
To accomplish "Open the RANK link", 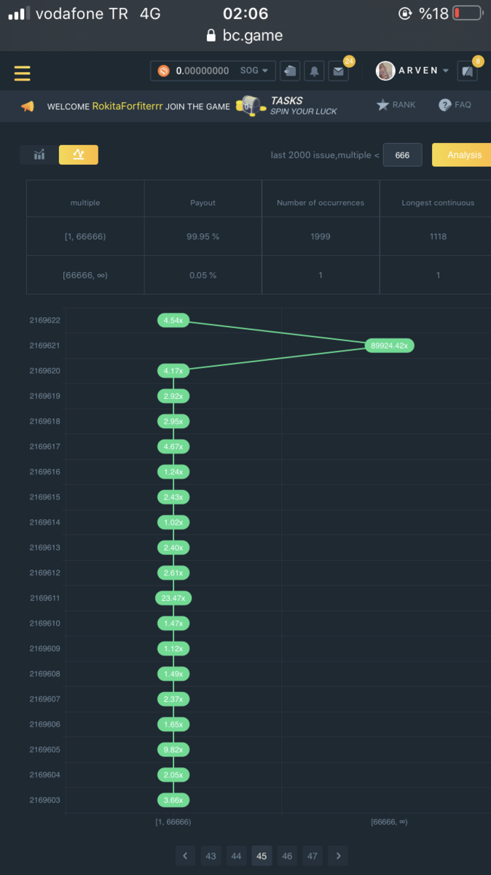I will pos(396,105).
